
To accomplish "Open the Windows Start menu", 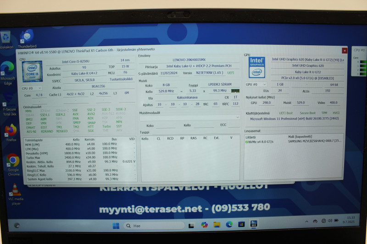I will (116, 226).
